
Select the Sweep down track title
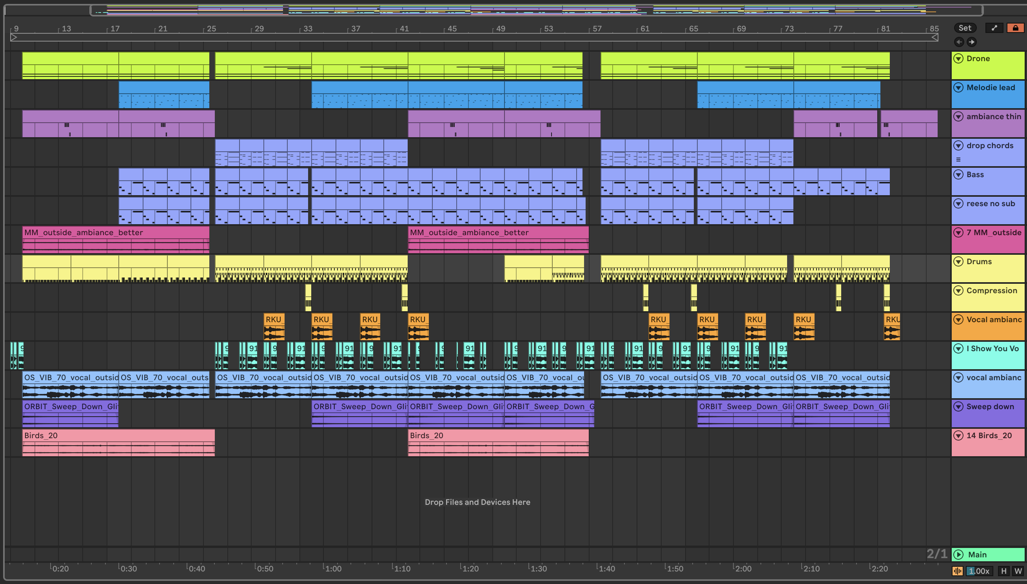(990, 406)
